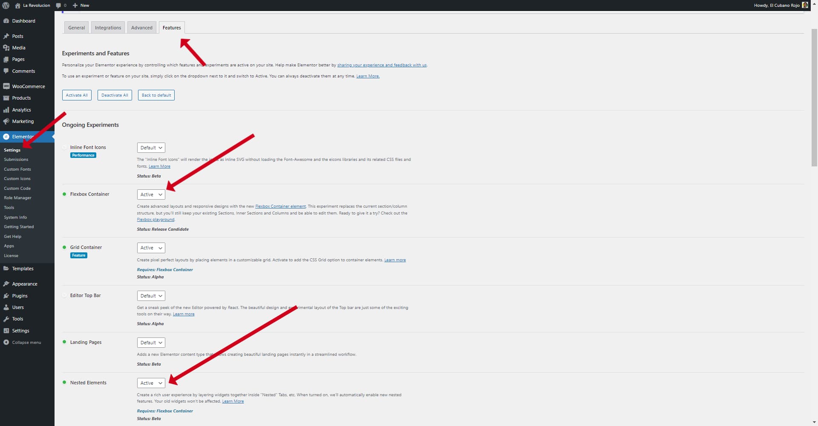
Task: Click the Deactivate All button
Action: pos(115,95)
